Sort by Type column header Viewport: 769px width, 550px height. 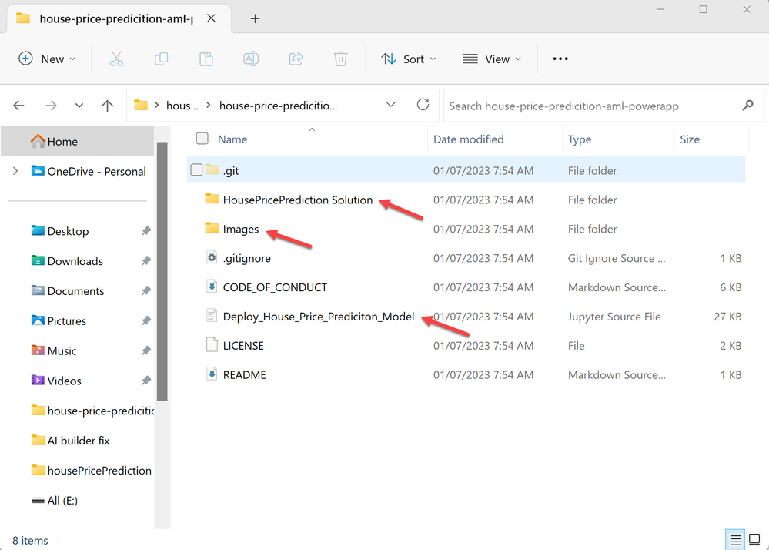click(579, 139)
